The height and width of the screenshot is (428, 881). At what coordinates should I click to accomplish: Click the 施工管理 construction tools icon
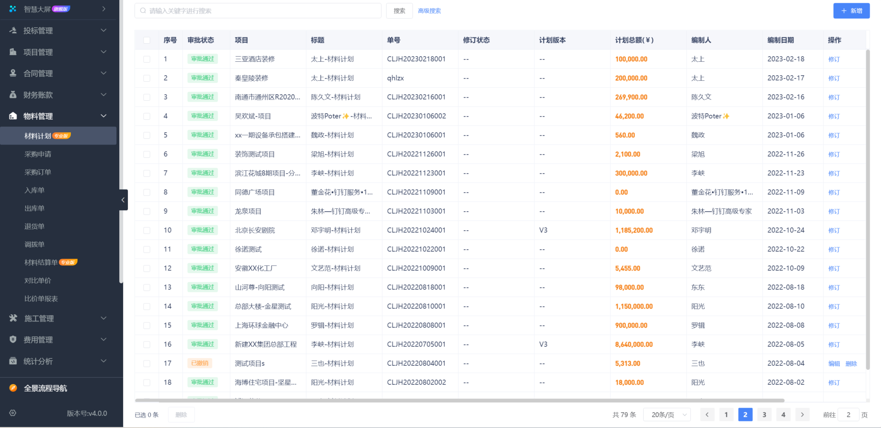(12, 318)
